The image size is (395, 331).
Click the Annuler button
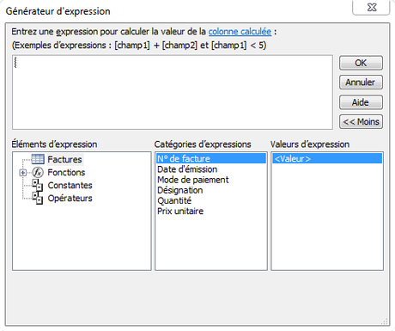361,83
